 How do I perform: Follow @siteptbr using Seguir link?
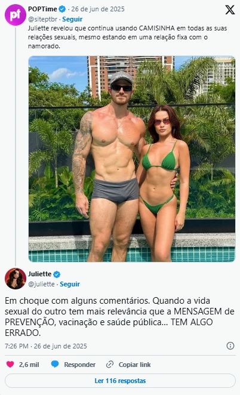pos(72,19)
